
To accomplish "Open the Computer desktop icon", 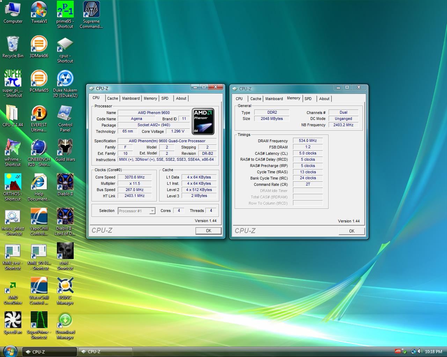I will (13, 13).
